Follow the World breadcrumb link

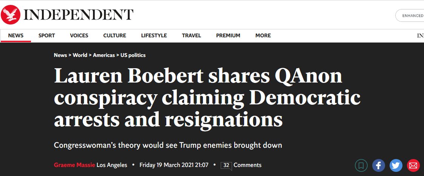click(80, 55)
